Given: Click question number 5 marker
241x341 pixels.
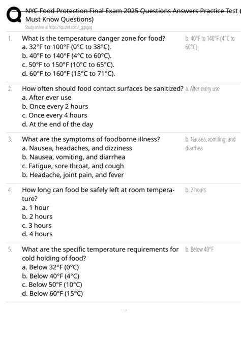Looking at the screenshot, I should 10,250.
